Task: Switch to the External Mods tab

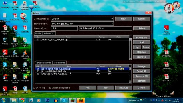Action: pos(44,63)
